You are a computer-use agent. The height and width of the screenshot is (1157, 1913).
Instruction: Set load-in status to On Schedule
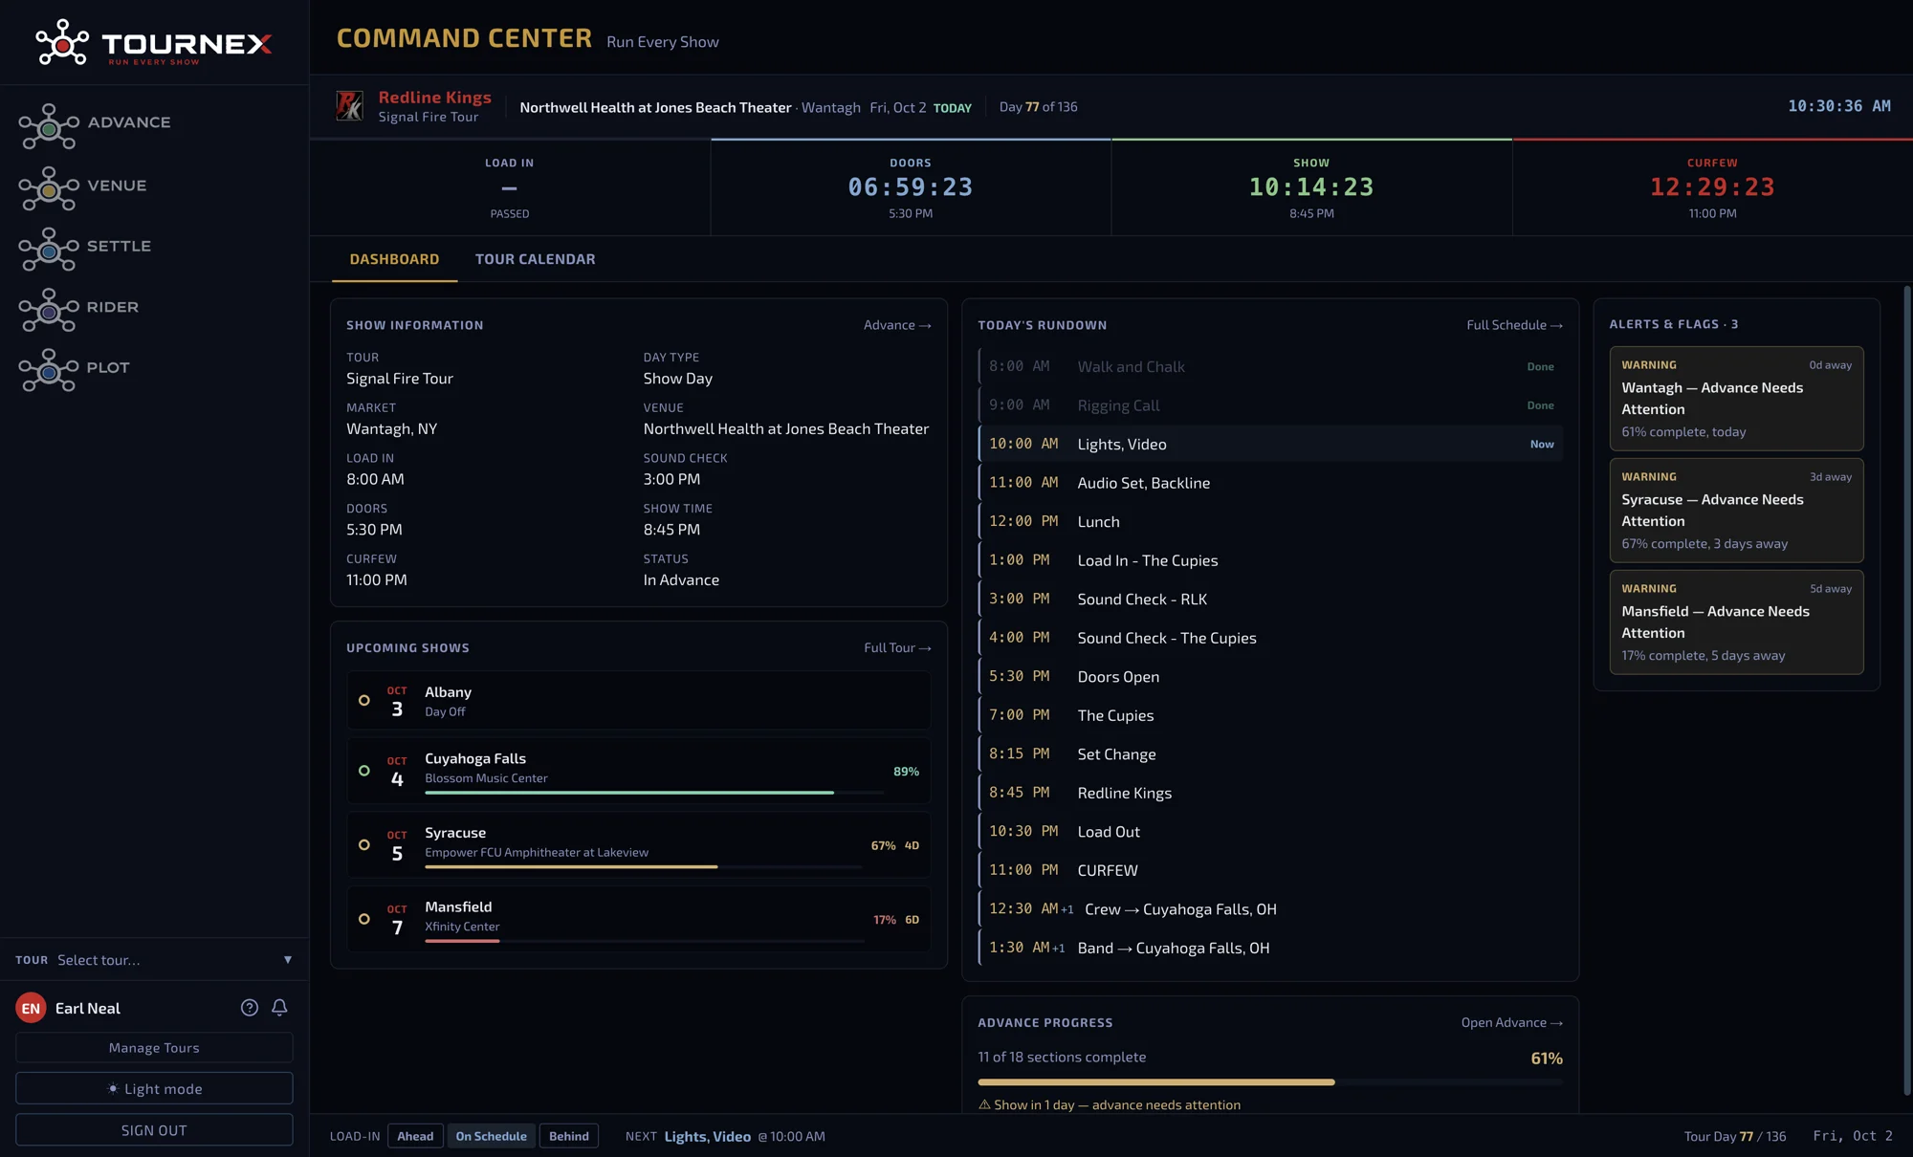(x=491, y=1136)
